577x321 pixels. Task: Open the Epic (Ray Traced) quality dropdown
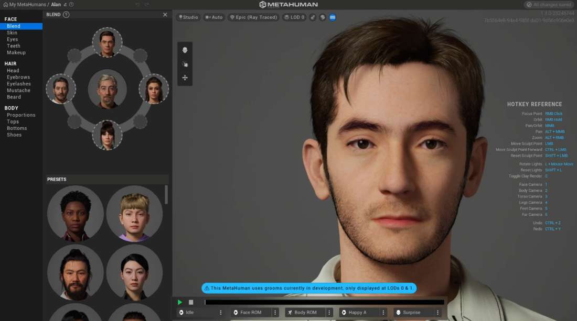tap(253, 17)
